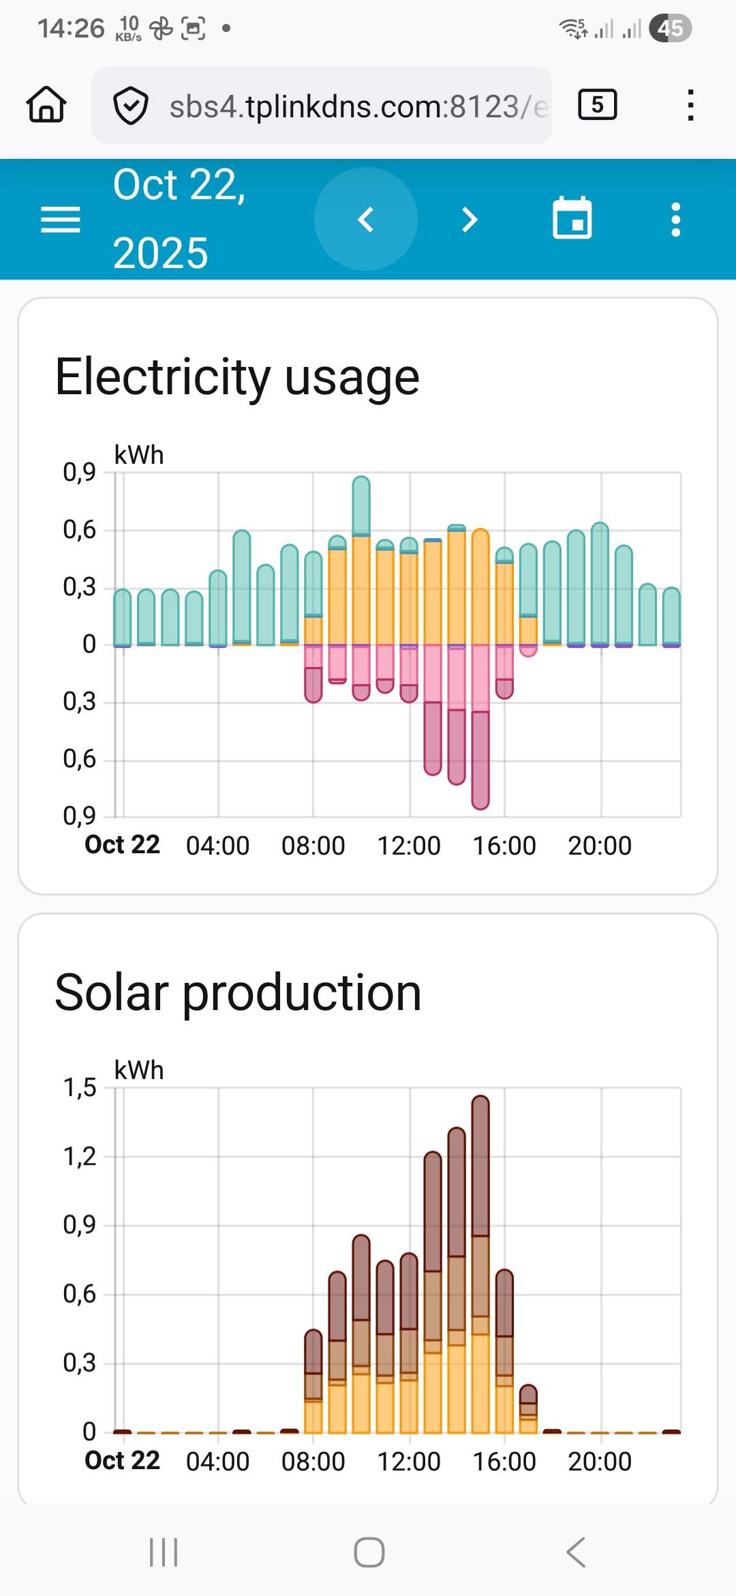736x1596 pixels.
Task: Advance to the next day with right chevron
Action: point(470,220)
